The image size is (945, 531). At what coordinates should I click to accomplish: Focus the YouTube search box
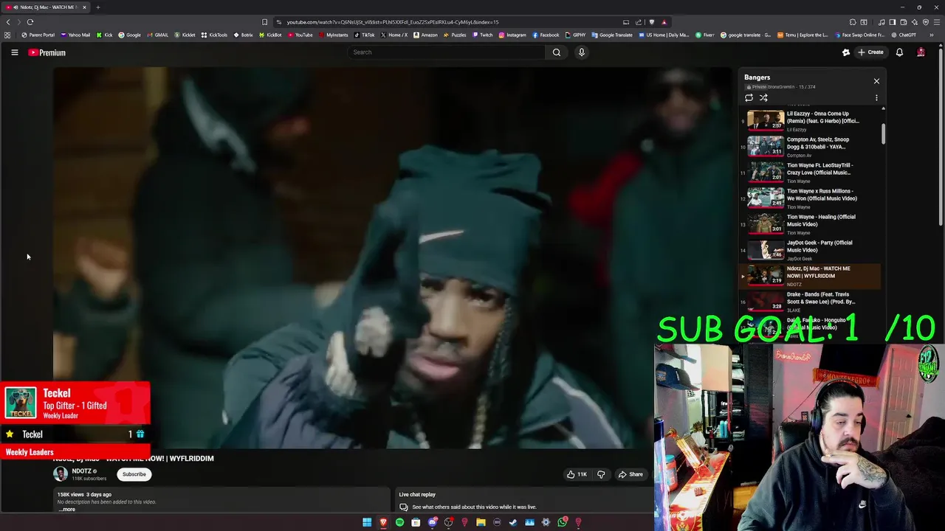pos(447,52)
